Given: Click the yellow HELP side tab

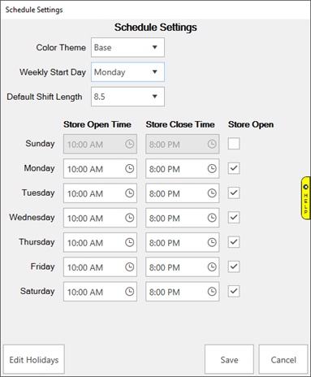Looking at the screenshot, I should pos(306,198).
